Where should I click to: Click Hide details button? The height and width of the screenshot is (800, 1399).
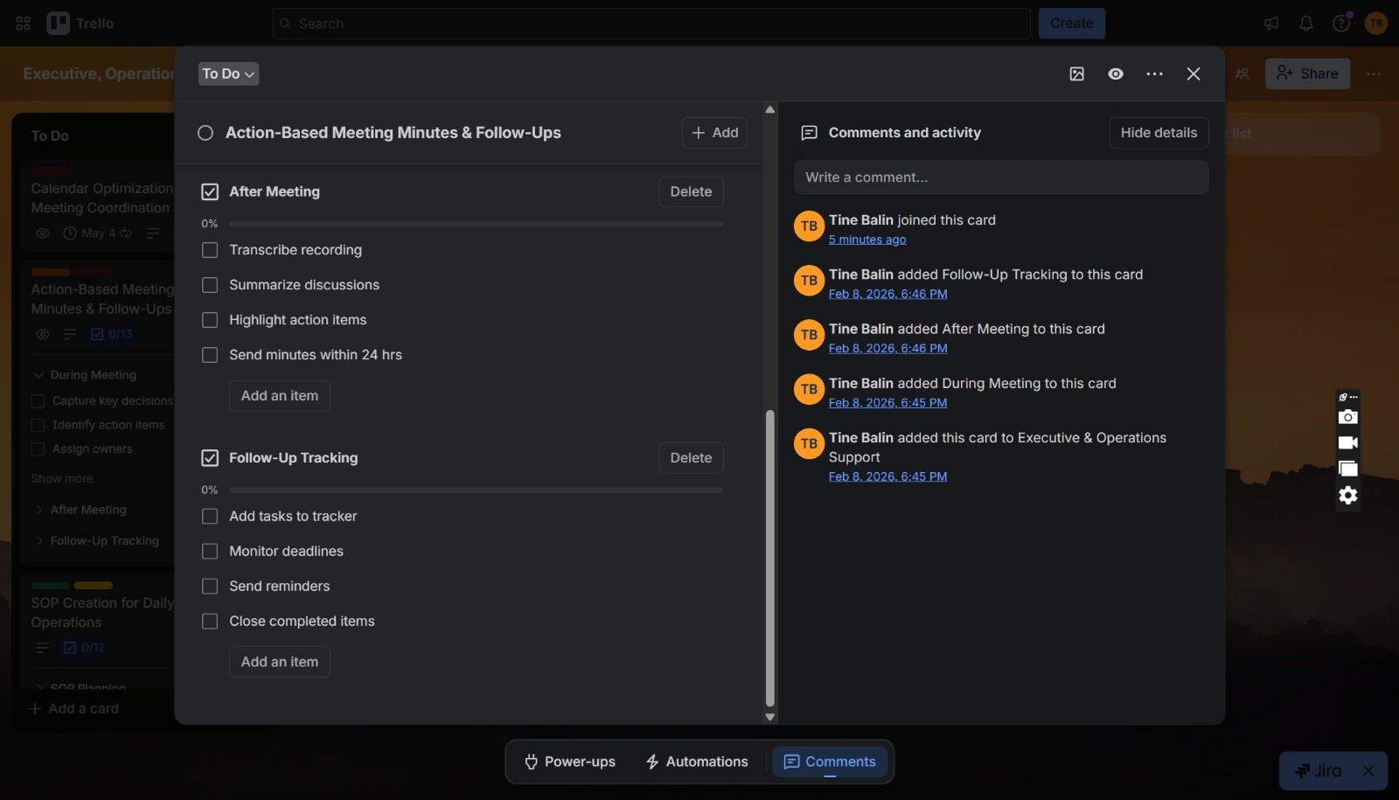(1159, 133)
